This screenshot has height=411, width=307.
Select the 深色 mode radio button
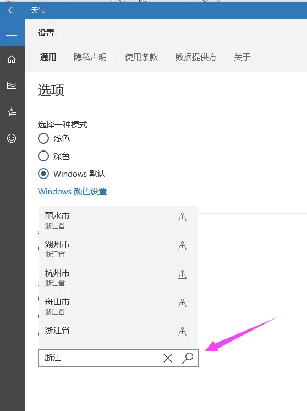click(43, 156)
